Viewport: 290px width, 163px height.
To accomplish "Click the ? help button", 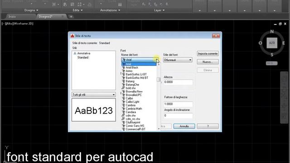I will (x=208, y=126).
